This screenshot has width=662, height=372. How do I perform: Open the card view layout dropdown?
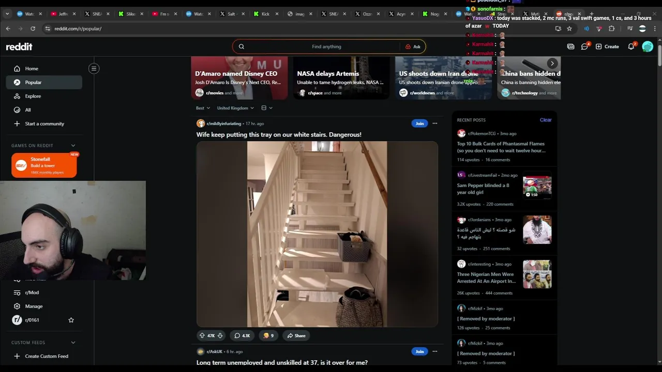(266, 108)
